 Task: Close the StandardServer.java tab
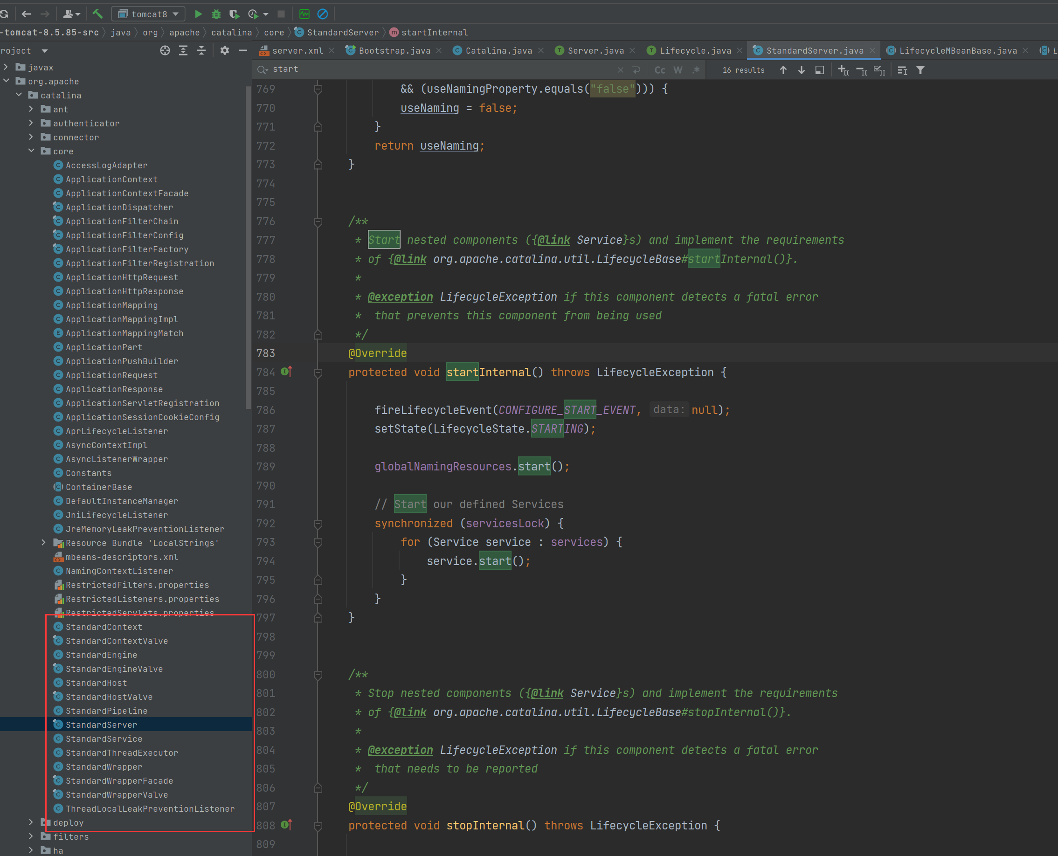click(x=872, y=50)
